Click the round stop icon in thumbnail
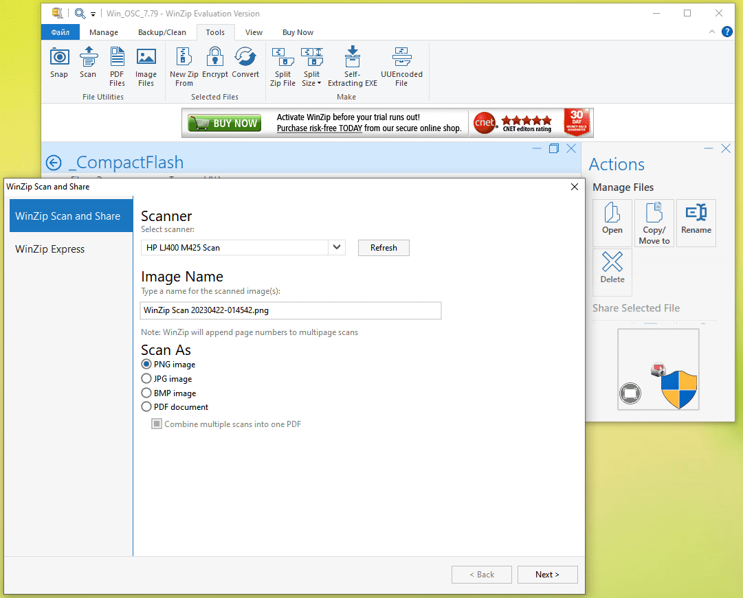743x598 pixels. [x=630, y=393]
